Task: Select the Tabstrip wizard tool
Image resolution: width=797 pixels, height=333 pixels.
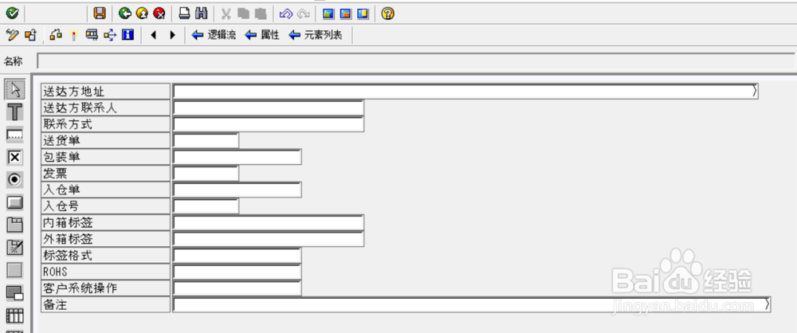Action: pos(14,248)
